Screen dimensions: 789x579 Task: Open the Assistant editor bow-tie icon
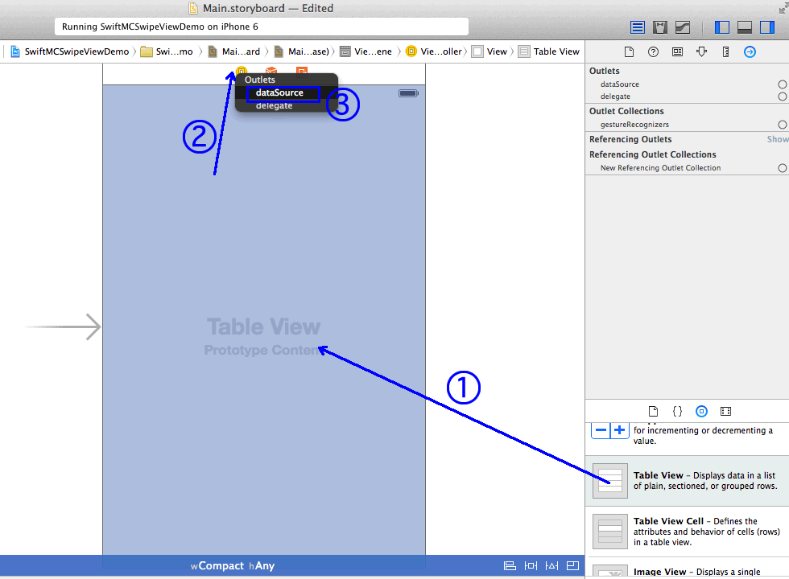[660, 27]
